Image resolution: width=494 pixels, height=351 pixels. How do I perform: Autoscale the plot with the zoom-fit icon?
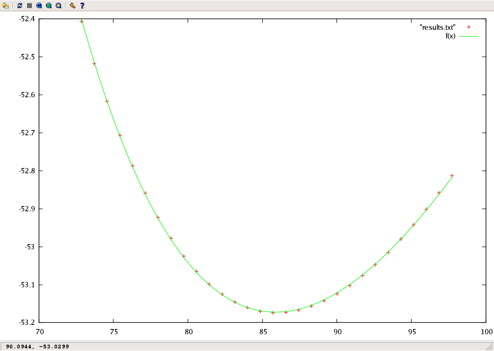(59, 6)
